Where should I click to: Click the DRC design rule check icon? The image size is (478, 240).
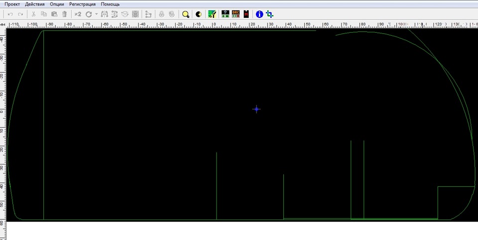pos(236,14)
